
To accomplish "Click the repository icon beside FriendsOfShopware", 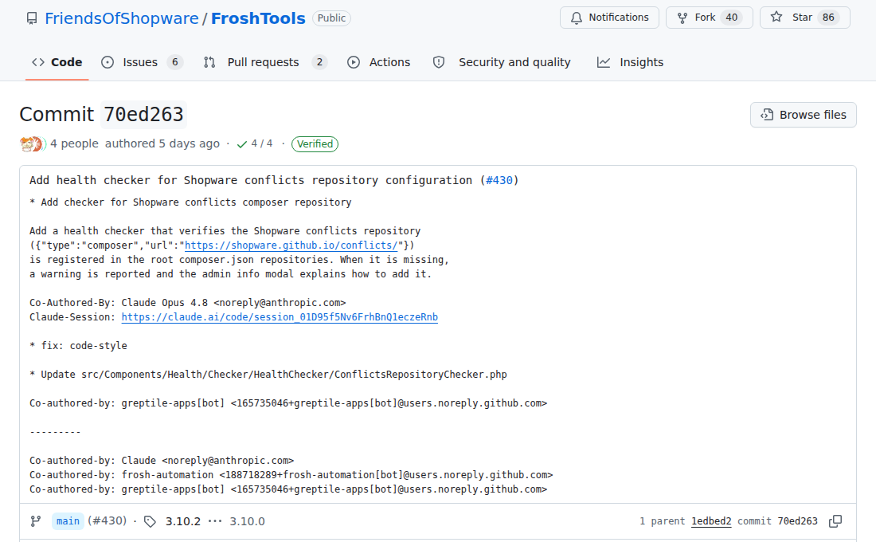I will coord(32,18).
